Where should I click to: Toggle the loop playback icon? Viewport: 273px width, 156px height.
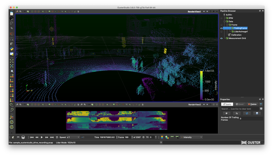pyautogui.click(x=57, y=137)
